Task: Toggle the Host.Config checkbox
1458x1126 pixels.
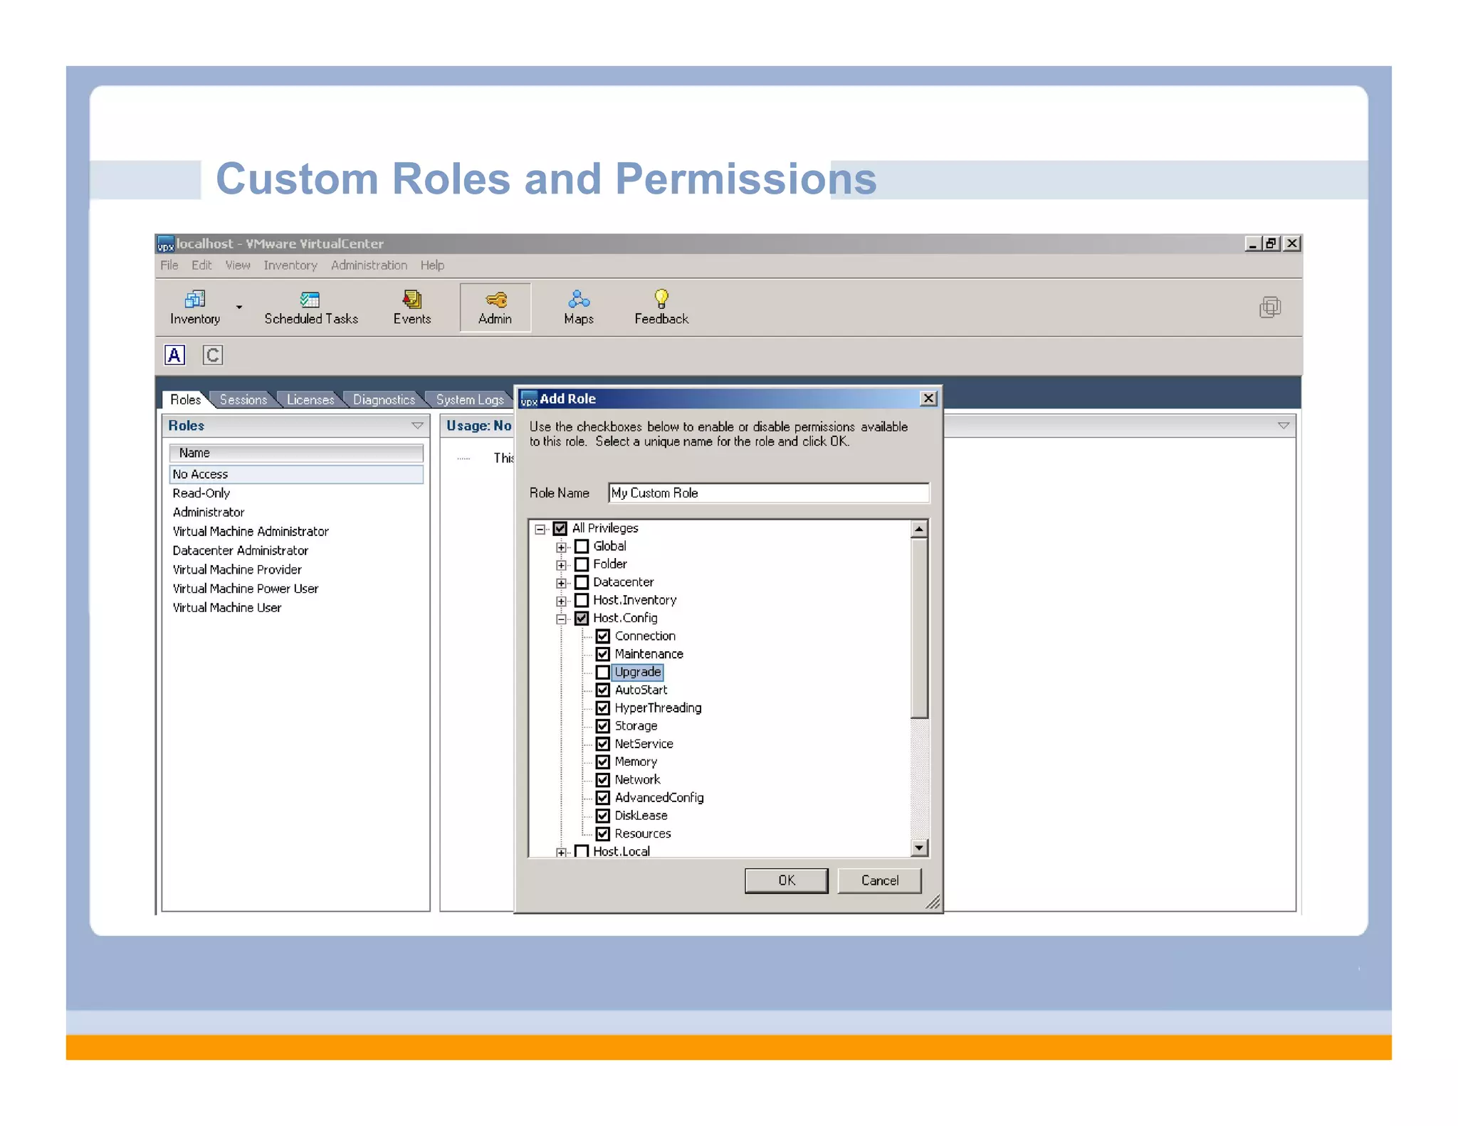Action: [582, 618]
